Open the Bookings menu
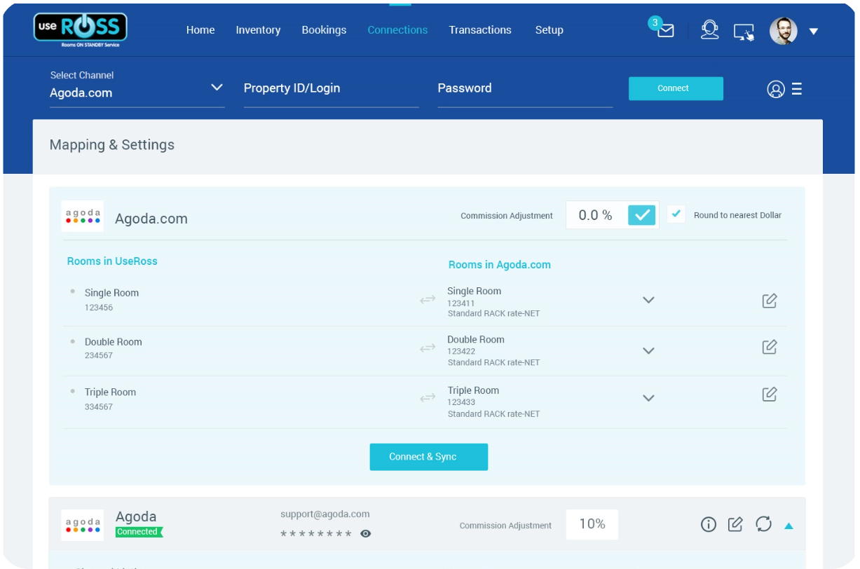This screenshot has width=860, height=569. [324, 30]
